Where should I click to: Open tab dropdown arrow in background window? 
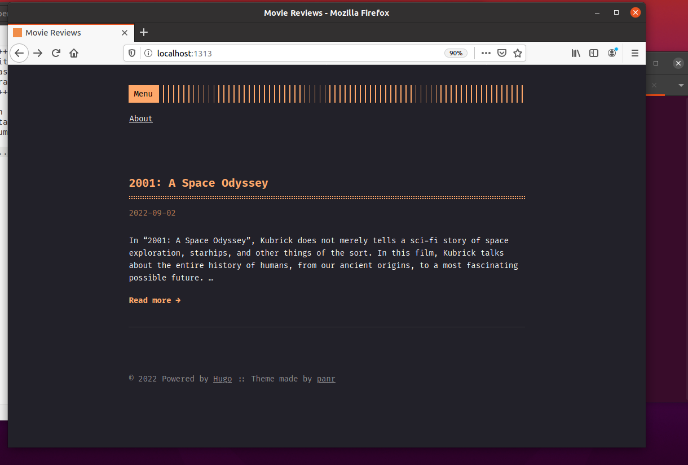pos(681,85)
